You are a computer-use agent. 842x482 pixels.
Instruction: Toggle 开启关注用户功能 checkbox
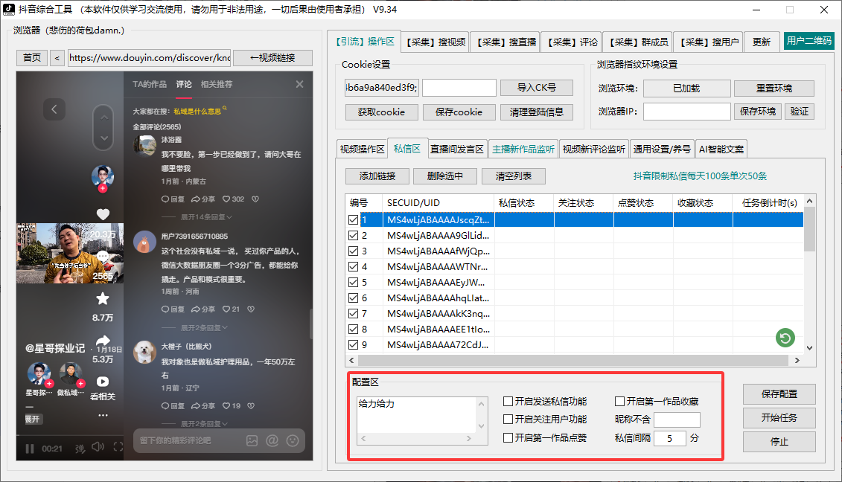pos(508,420)
